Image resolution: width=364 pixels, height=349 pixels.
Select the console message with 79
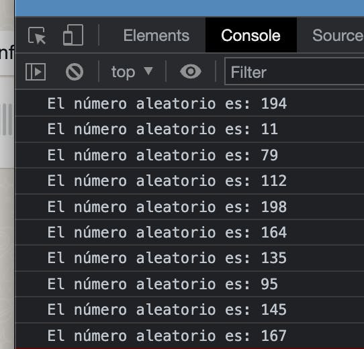[189, 155]
